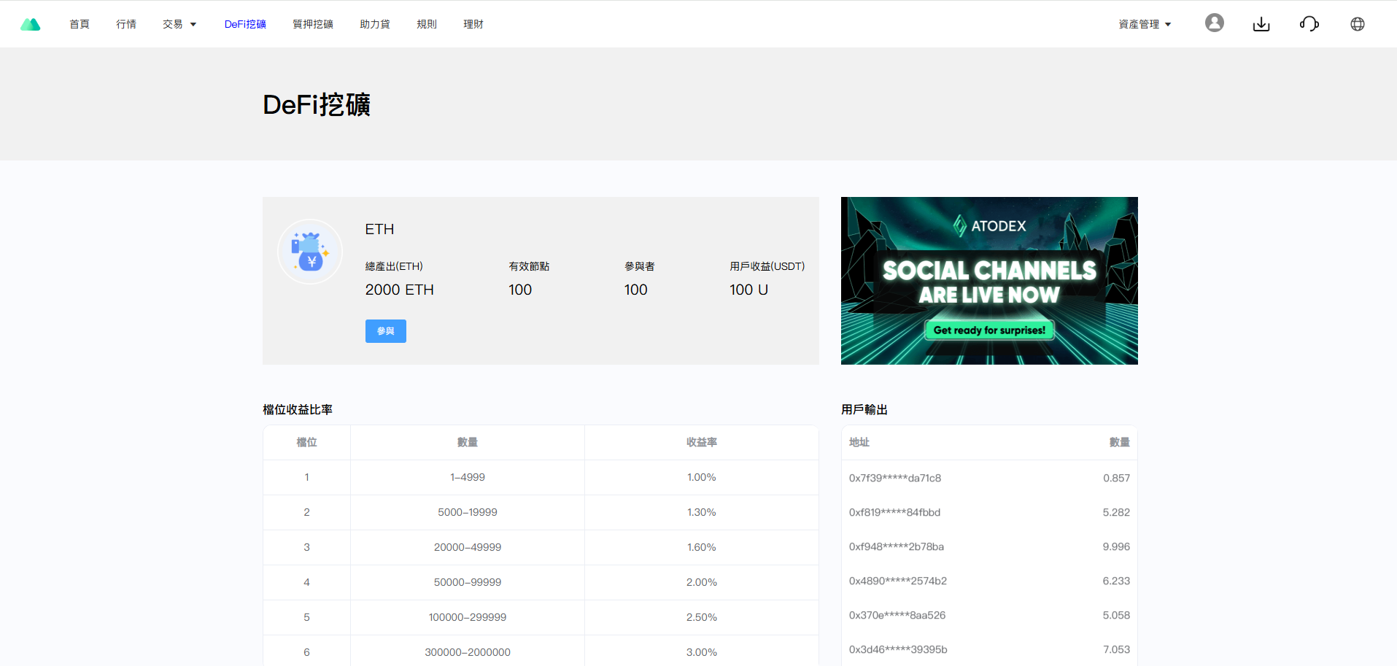
Task: Select the DeFi挖礦 nav item
Action: coord(245,24)
